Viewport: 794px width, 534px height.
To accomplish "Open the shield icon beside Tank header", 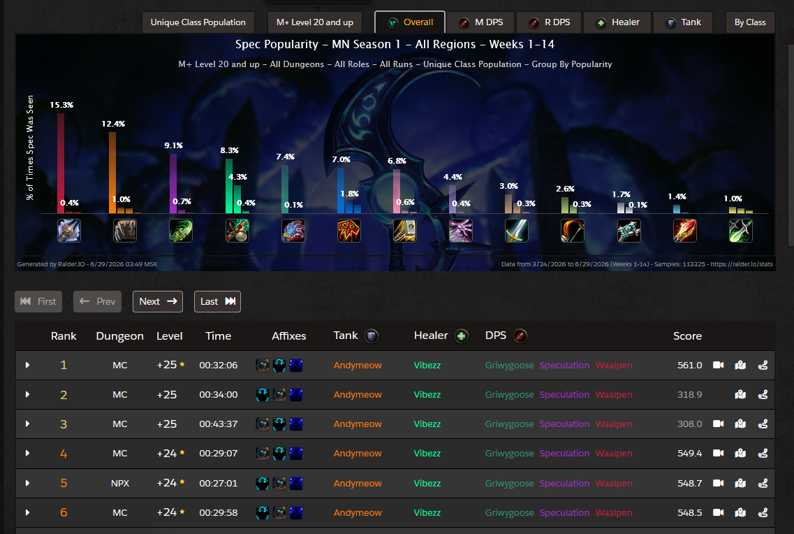I will (x=372, y=336).
